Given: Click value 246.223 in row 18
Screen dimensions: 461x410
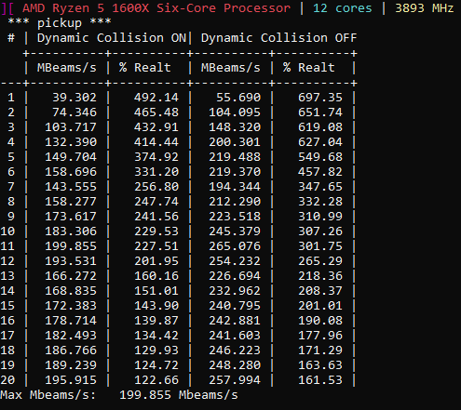Looking at the screenshot, I should (235, 350).
